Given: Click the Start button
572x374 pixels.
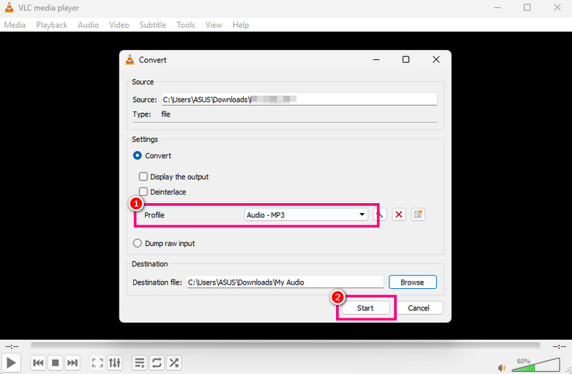Looking at the screenshot, I should [365, 308].
